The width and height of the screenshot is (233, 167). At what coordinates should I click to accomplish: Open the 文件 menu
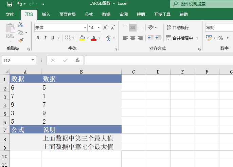pyautogui.click(x=10, y=15)
